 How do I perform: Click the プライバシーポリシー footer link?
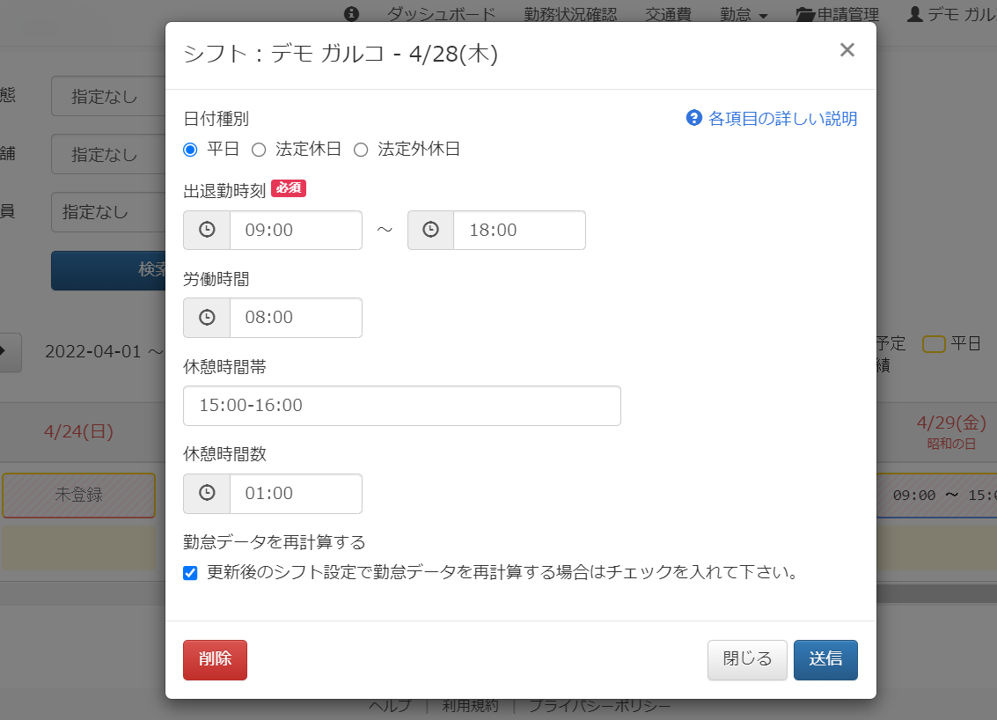click(599, 705)
